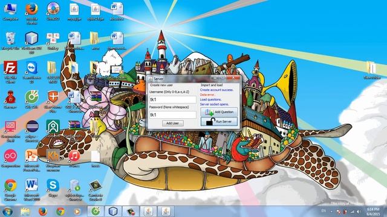
Task: Open the orange shield plus desktop shortcut
Action: [53, 101]
